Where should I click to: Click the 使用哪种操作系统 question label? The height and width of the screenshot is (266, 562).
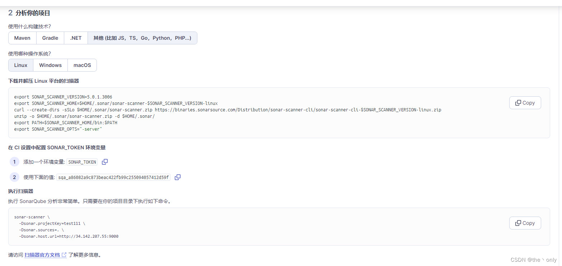[x=29, y=54]
